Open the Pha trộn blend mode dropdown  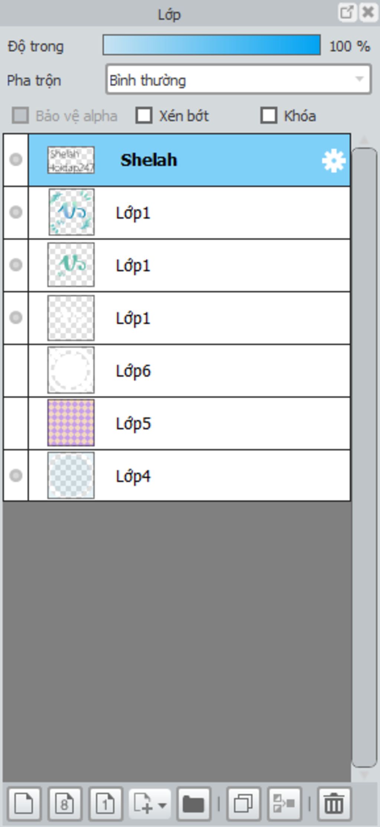238,80
